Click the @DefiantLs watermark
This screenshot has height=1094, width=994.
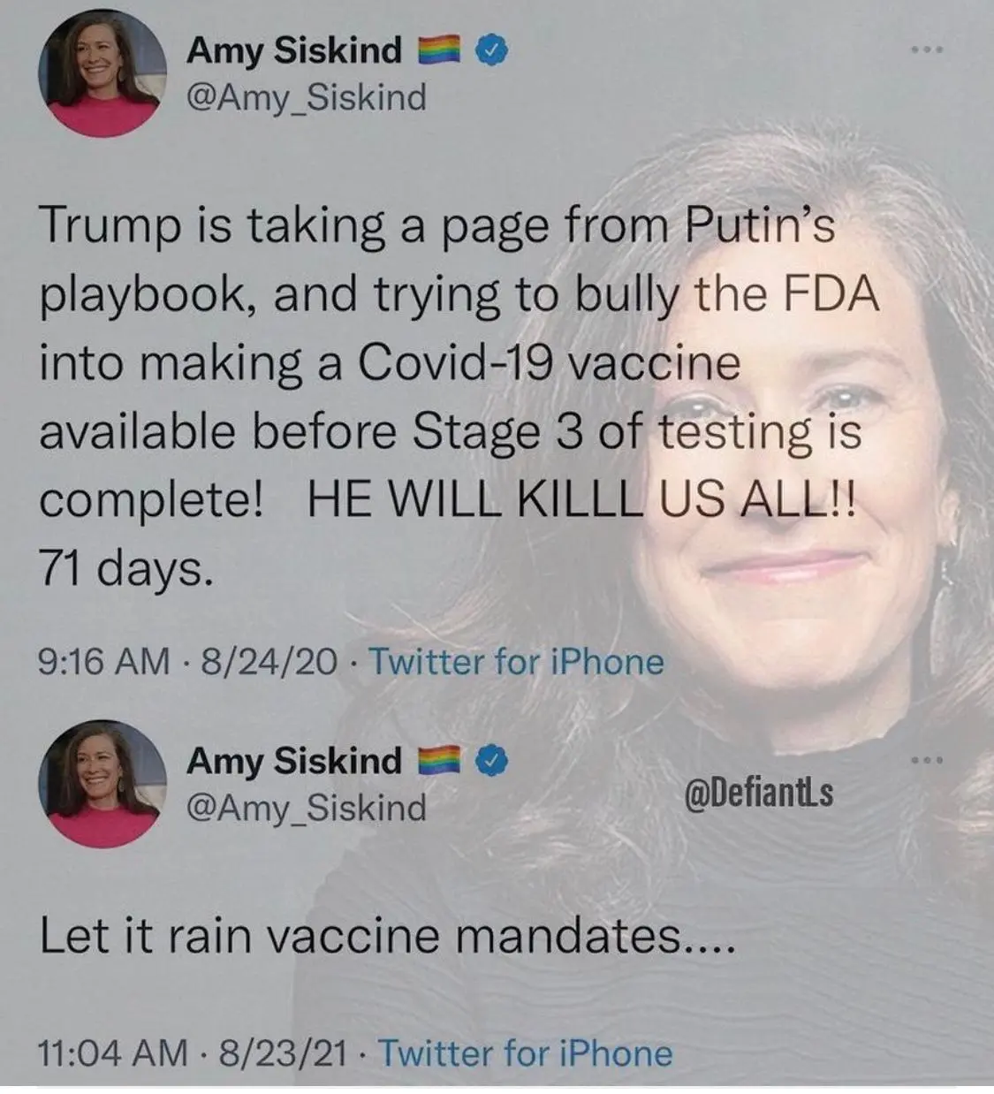pos(759,794)
